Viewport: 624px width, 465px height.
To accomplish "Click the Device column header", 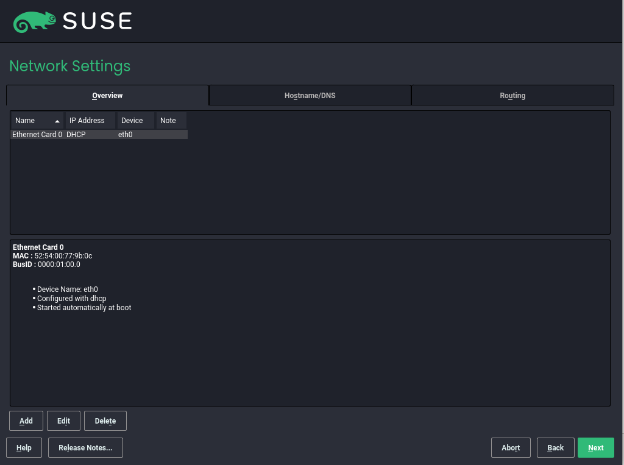I will tap(131, 120).
